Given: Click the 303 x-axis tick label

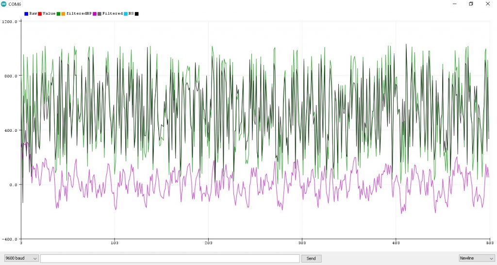Looking at the screenshot, I should coord(302,243).
